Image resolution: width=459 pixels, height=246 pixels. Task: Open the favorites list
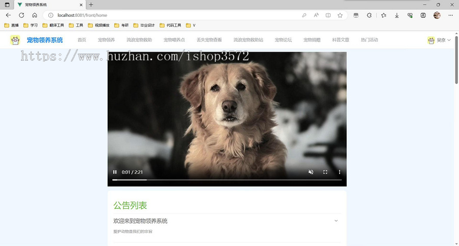[384, 15]
